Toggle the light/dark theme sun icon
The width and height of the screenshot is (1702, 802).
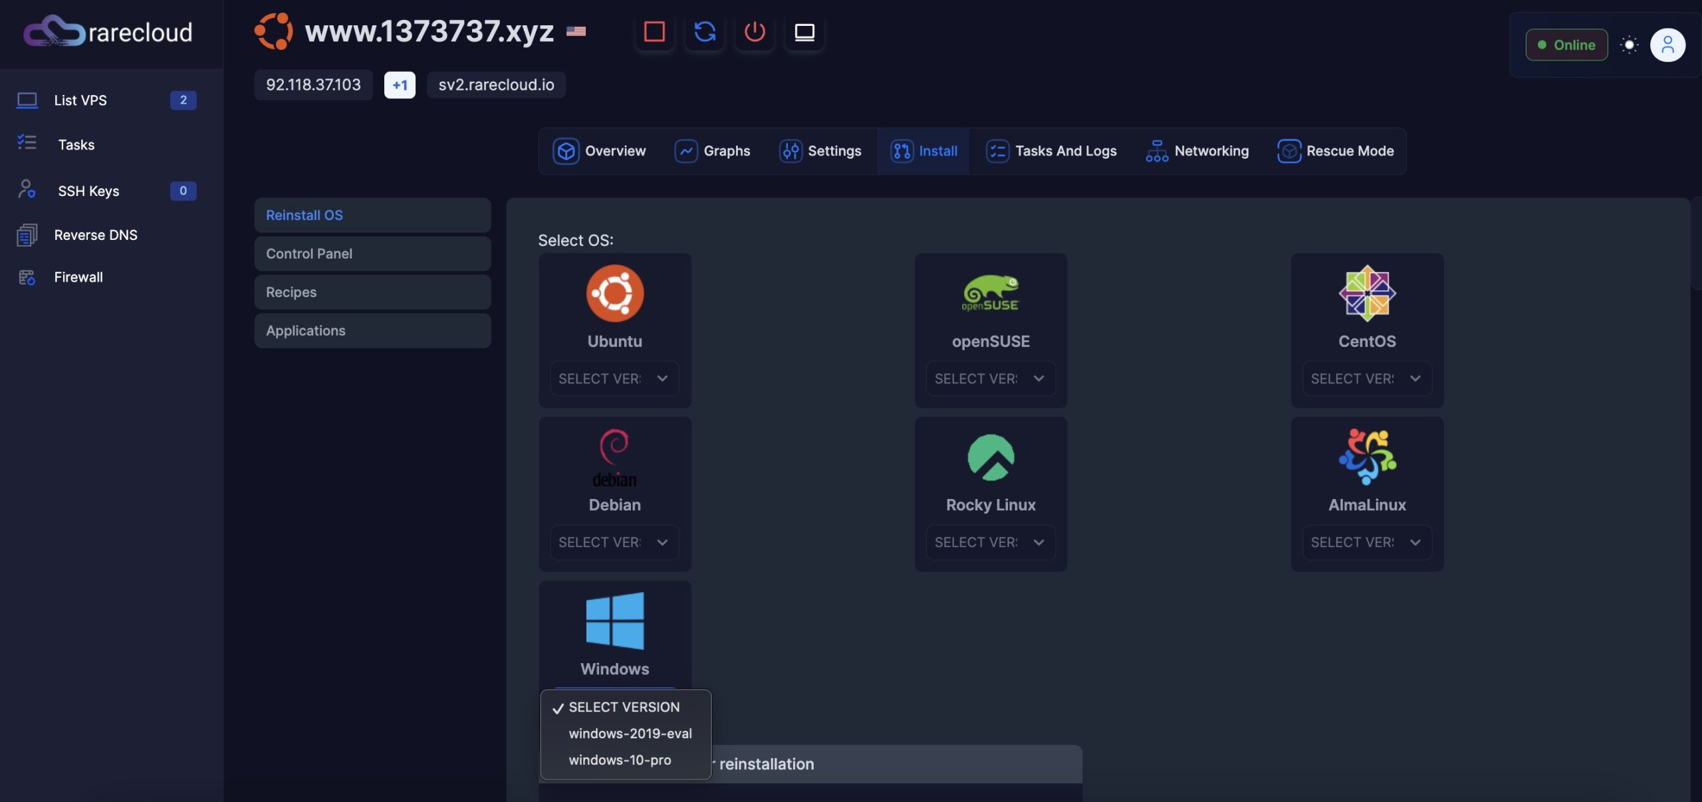click(1629, 45)
